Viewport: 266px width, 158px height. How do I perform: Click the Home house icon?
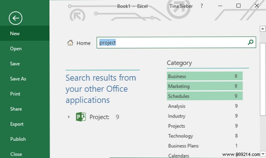70,43
